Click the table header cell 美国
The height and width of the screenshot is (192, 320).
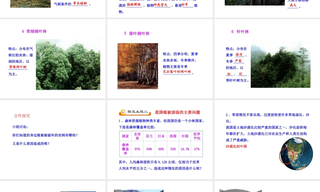pyautogui.click(x=173, y=136)
